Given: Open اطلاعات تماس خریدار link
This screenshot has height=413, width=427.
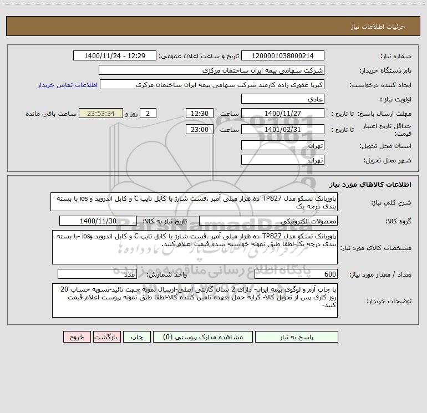Looking at the screenshot, I should [x=68, y=85].
